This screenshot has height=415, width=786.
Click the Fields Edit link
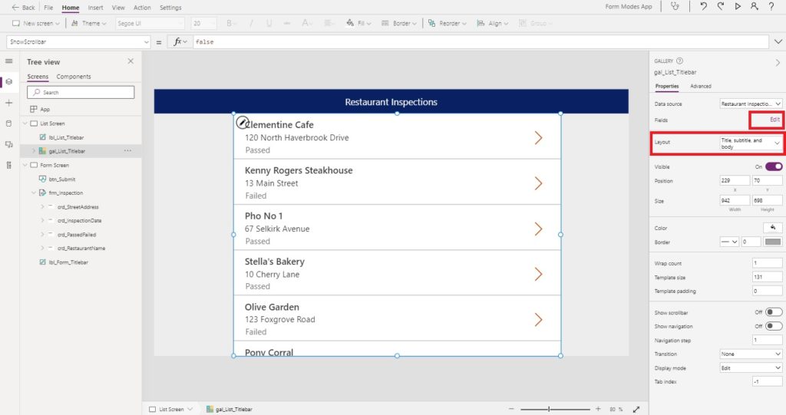tap(774, 120)
